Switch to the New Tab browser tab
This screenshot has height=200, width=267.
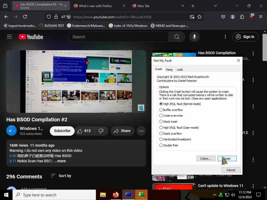143,6
